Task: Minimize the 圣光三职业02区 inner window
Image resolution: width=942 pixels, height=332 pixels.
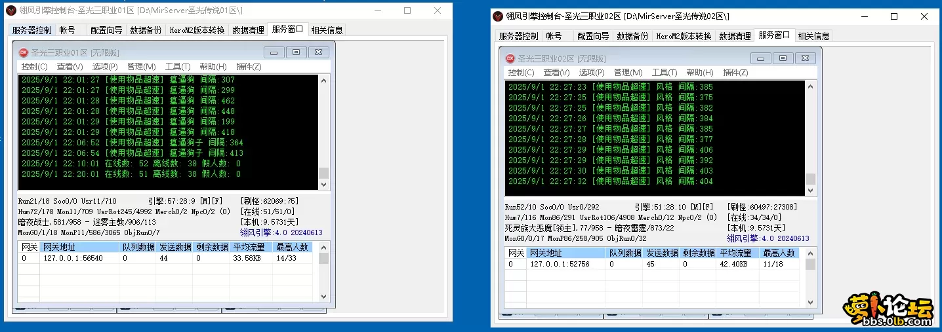Action: [x=760, y=58]
